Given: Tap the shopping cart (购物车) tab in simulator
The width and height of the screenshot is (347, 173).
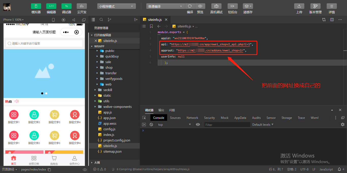Looking at the screenshot, I should [54, 160].
